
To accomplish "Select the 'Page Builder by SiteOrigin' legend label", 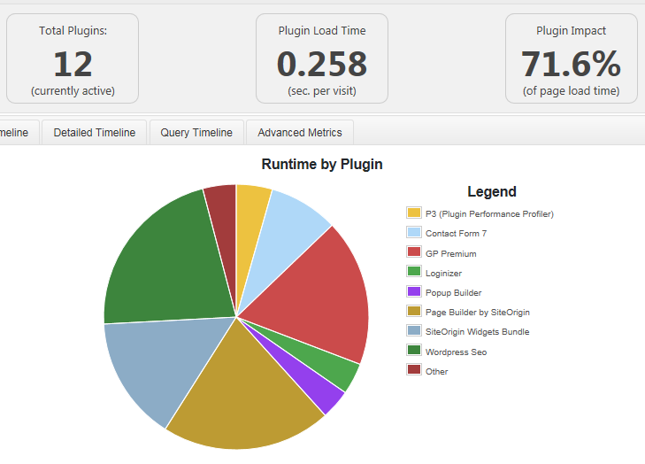I will (478, 312).
